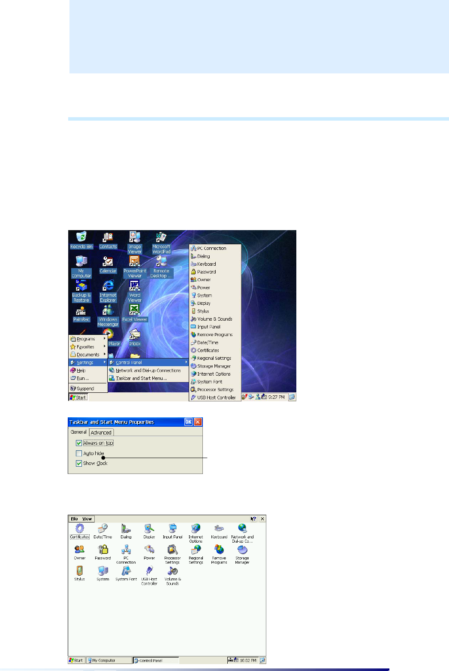Expand the Documents submenu in Start menu
Viewport: 449px width, 671px height.
point(88,355)
